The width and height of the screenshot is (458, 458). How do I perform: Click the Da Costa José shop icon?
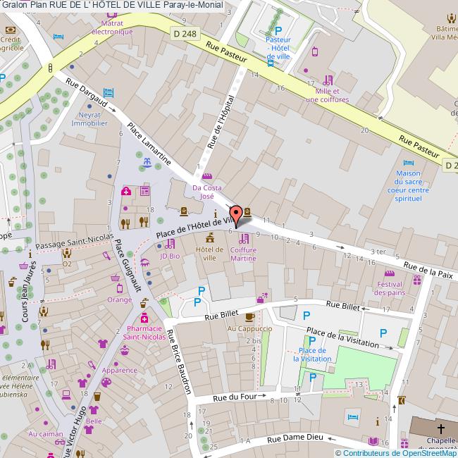[x=206, y=176]
